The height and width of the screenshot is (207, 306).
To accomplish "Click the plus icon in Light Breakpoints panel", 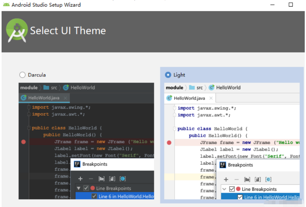I will tap(226, 179).
